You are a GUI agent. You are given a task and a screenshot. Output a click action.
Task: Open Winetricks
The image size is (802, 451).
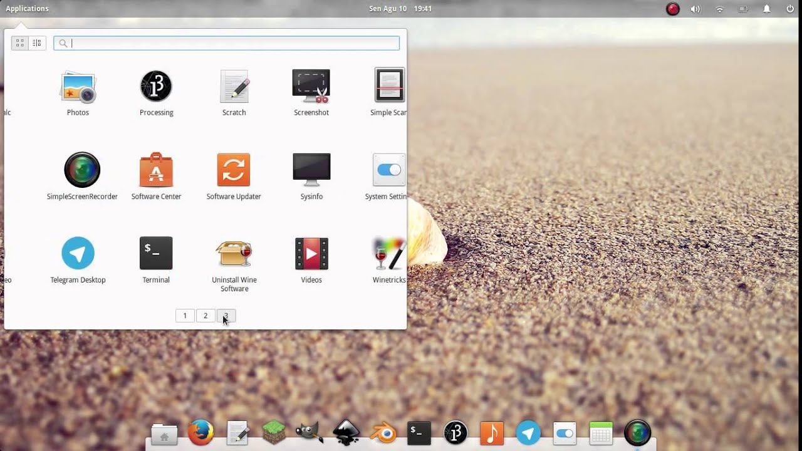(x=389, y=260)
